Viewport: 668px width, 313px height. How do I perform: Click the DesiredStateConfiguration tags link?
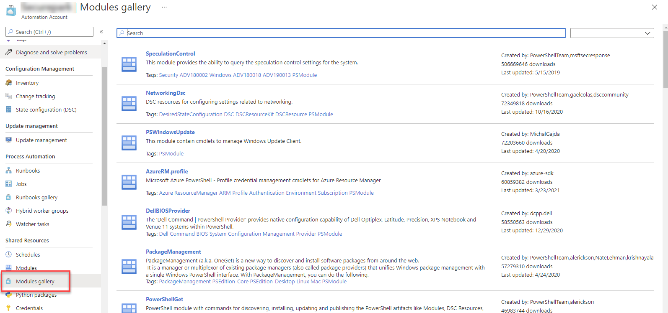246,114
